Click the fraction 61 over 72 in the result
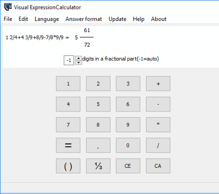Viewport: 219px width, 194px height. pyautogui.click(x=87, y=37)
